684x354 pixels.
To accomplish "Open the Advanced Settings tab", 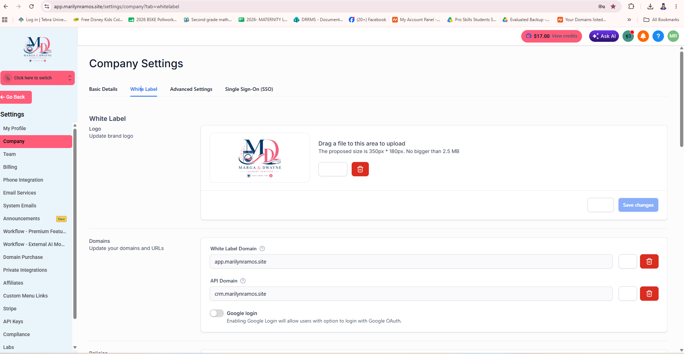I will point(191,89).
